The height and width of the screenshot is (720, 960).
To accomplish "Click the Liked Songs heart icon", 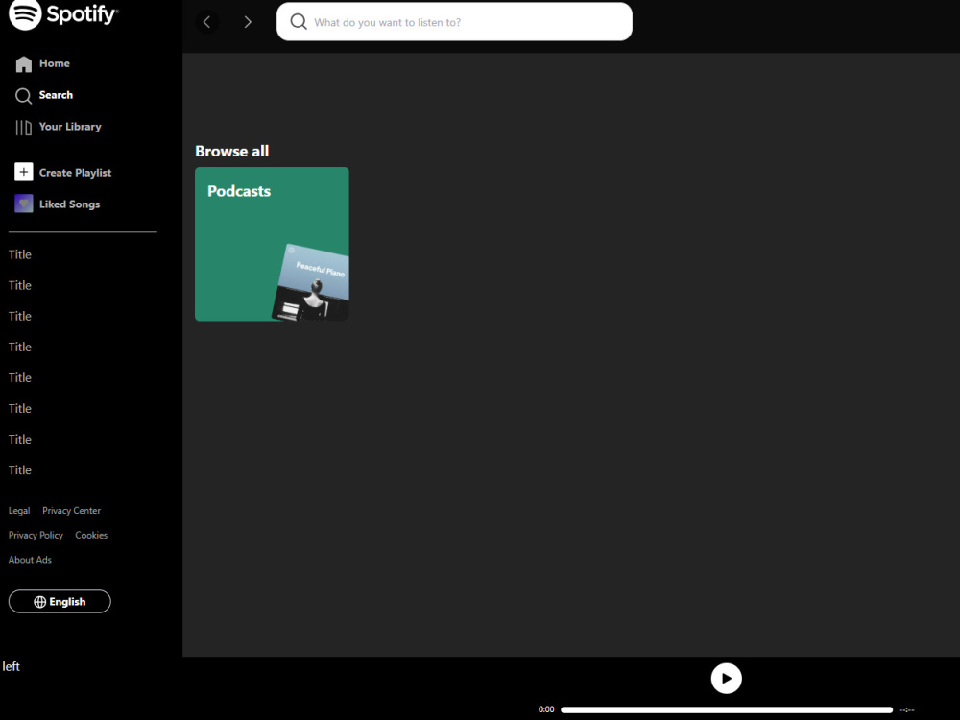I will click(x=24, y=204).
